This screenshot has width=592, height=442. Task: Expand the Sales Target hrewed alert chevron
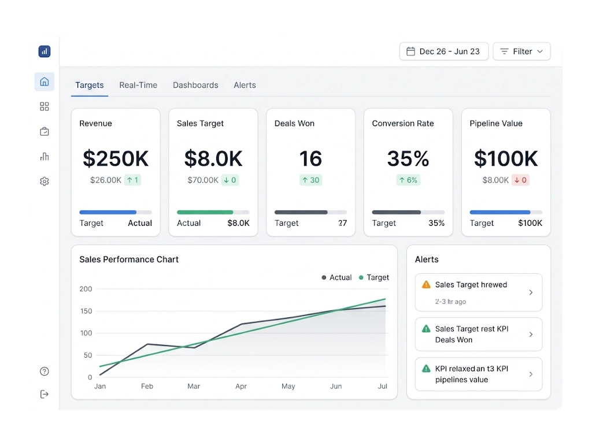click(x=531, y=292)
